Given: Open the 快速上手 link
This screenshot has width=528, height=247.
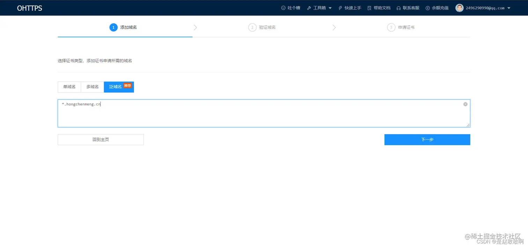Looking at the screenshot, I should (x=353, y=8).
